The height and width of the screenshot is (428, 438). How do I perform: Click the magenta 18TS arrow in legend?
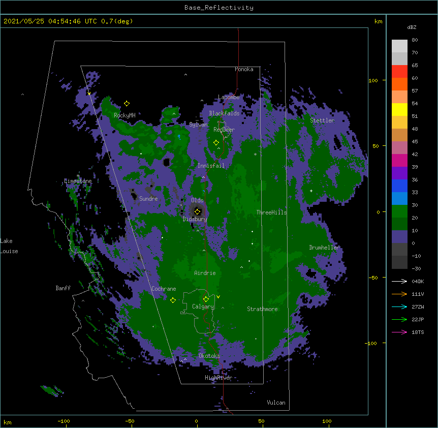point(399,332)
